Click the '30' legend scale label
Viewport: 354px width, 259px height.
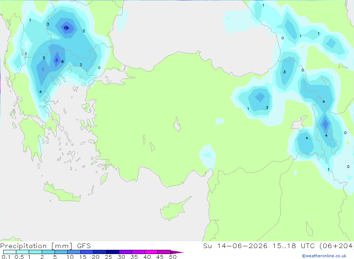(x=121, y=257)
